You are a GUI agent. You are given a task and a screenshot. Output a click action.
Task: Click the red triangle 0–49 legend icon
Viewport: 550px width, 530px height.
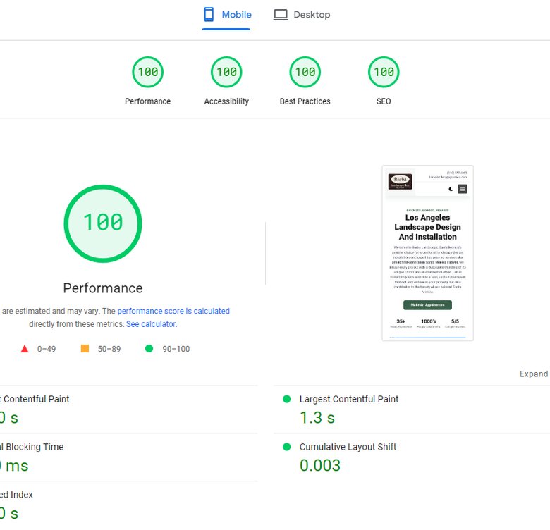click(x=25, y=349)
